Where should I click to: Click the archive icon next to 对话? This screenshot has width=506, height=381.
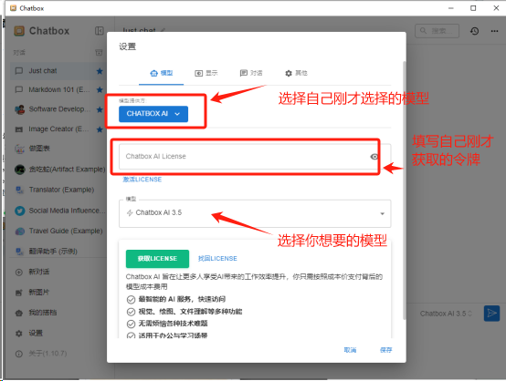[99, 53]
